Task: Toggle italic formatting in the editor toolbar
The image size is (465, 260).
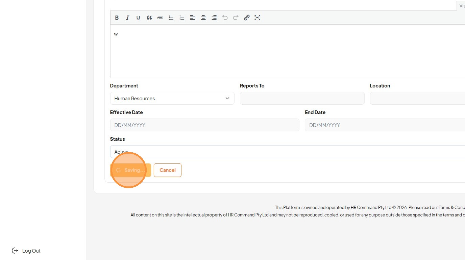Action: tap(127, 18)
